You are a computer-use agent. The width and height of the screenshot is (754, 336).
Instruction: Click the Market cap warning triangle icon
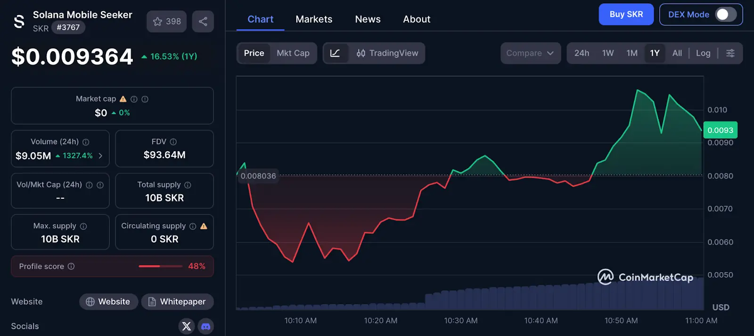coord(123,99)
